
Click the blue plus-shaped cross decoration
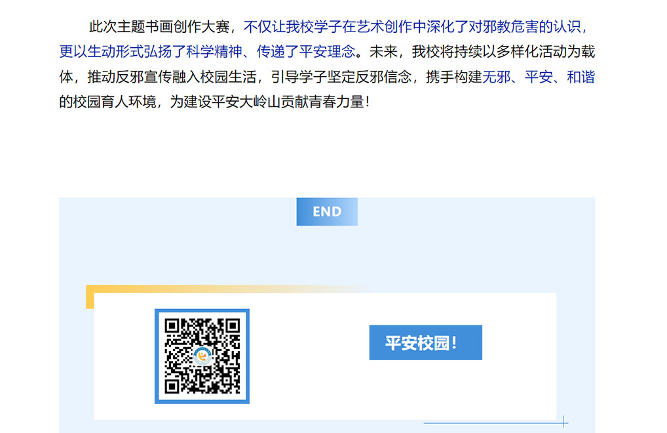[x=563, y=422]
